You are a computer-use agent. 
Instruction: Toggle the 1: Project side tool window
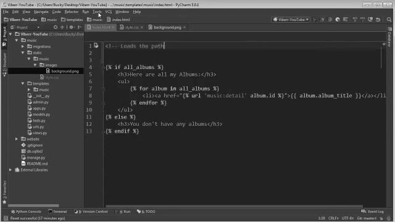pyautogui.click(x=4, y=36)
